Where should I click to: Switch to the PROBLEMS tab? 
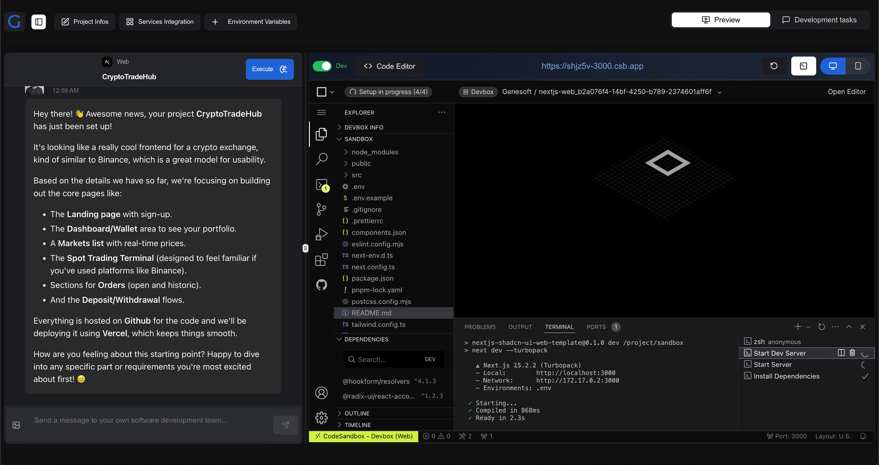point(480,326)
